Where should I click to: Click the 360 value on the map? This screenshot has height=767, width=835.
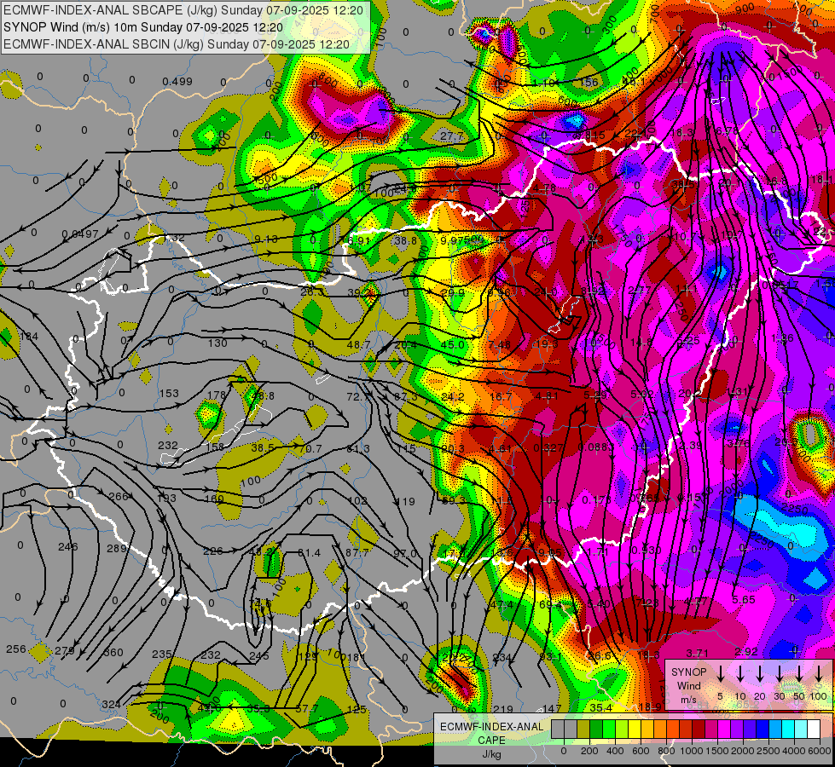pyautogui.click(x=113, y=653)
